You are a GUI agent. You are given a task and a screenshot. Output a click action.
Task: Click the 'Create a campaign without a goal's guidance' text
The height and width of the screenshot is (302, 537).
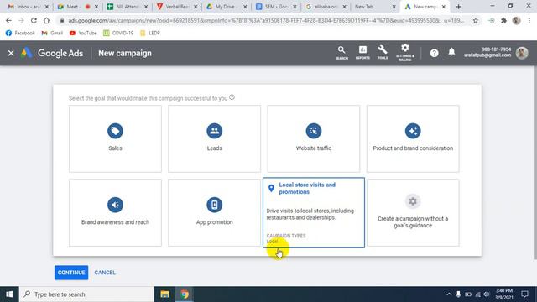[413, 221]
